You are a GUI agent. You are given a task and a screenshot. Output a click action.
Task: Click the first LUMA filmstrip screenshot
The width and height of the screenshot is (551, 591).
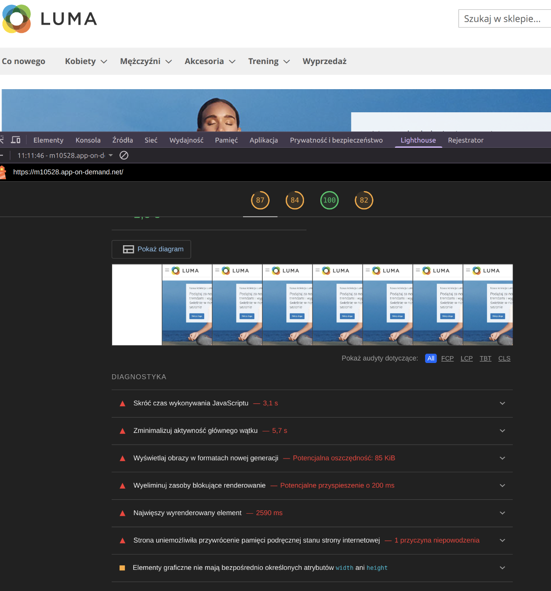coord(187,305)
